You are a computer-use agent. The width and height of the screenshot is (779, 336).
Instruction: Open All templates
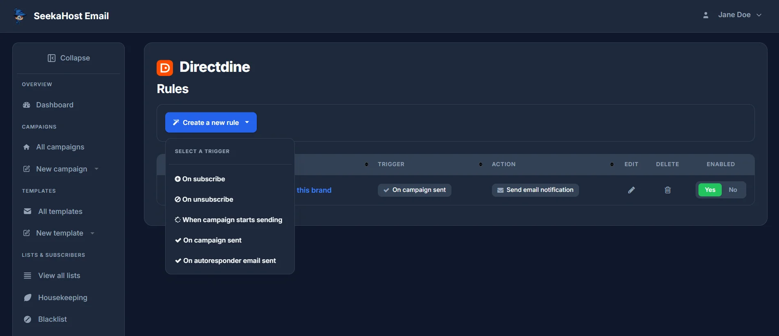click(x=60, y=211)
